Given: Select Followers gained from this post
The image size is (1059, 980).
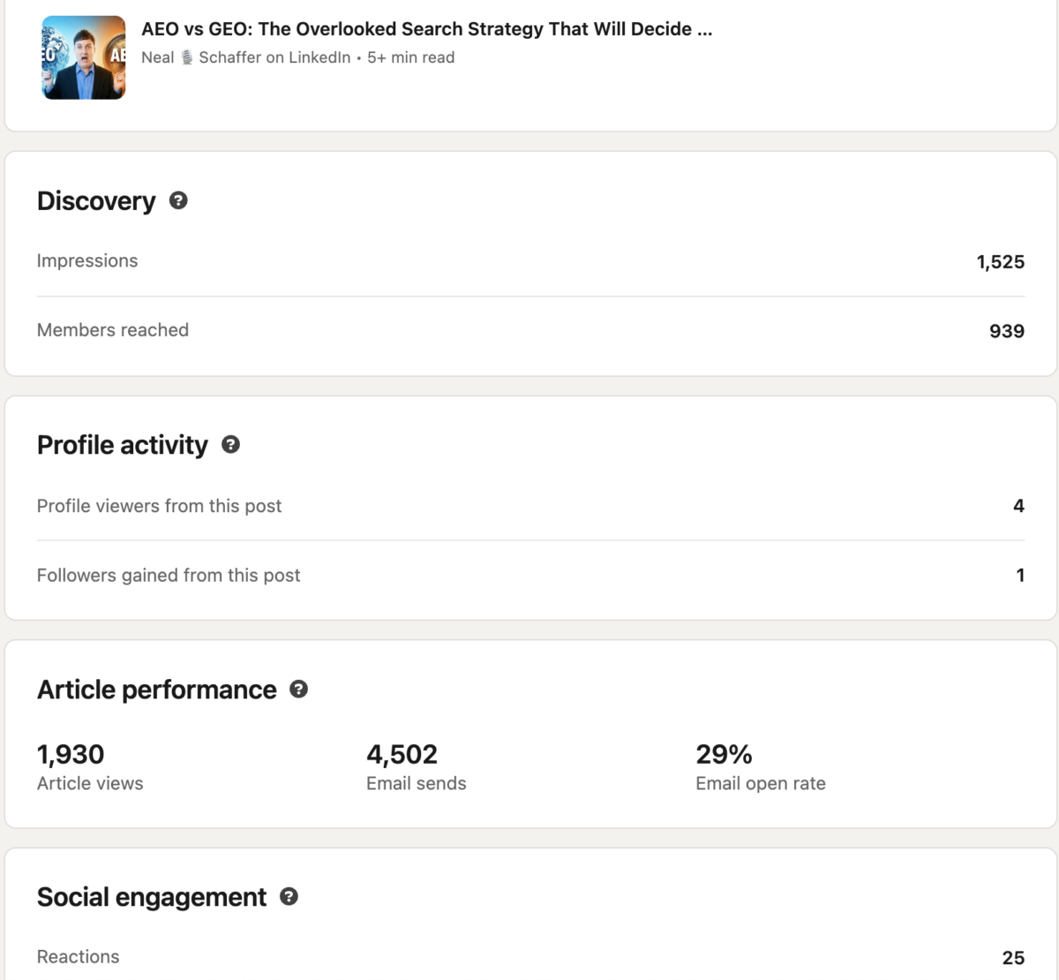Looking at the screenshot, I should 169,576.
